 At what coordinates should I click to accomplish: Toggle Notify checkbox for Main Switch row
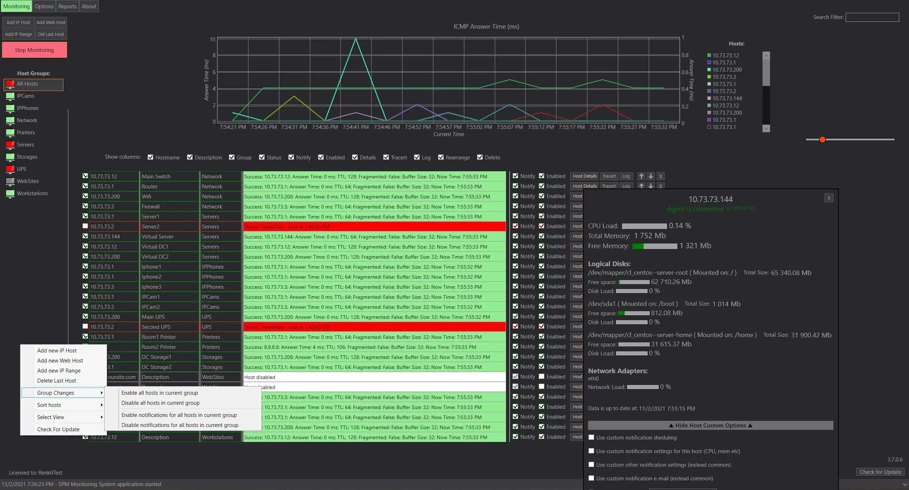(x=515, y=176)
